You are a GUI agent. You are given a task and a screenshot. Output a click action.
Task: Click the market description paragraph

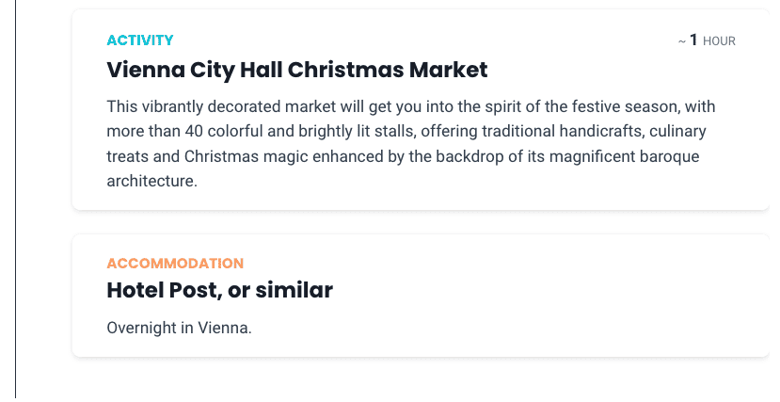coord(411,144)
